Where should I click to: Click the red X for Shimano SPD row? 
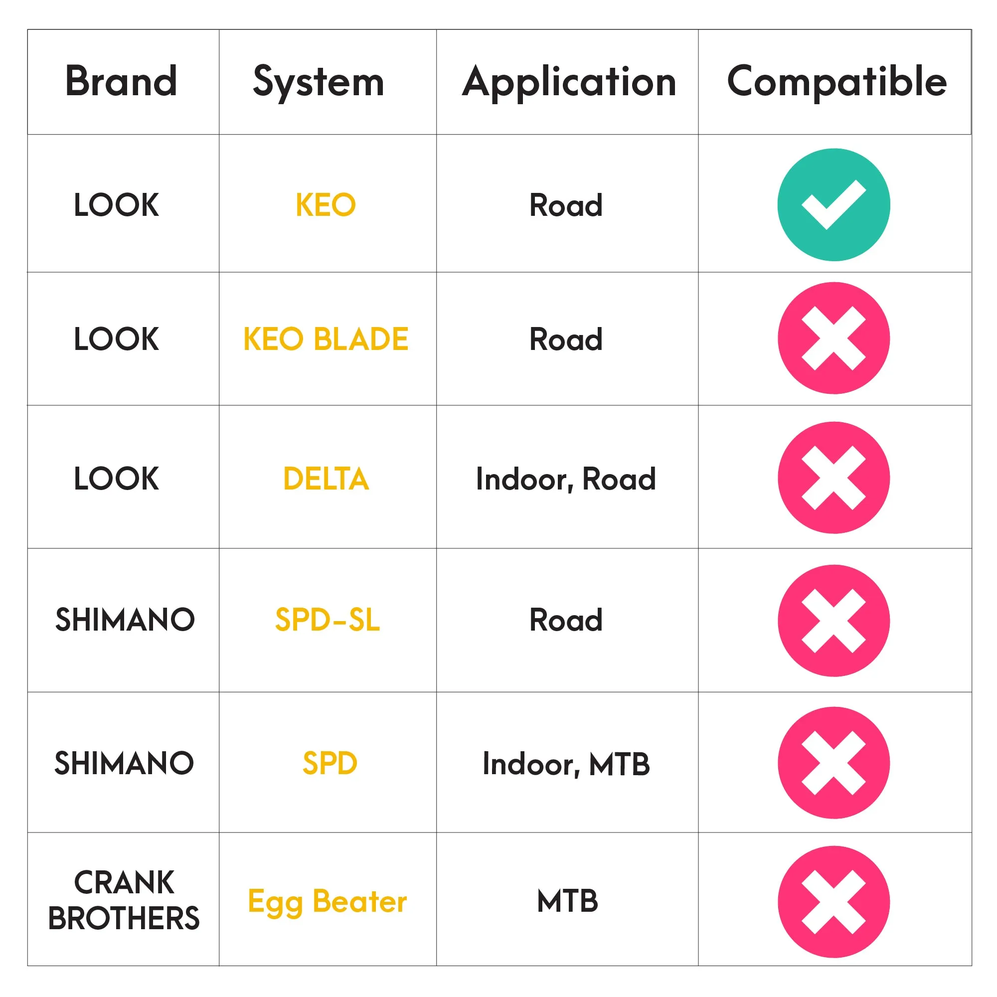pos(833,763)
